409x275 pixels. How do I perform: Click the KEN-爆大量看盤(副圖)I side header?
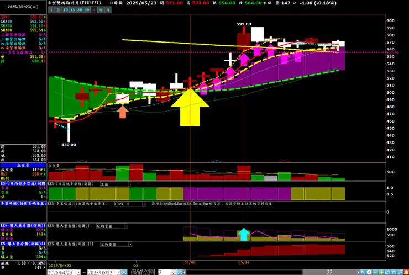click(23, 225)
